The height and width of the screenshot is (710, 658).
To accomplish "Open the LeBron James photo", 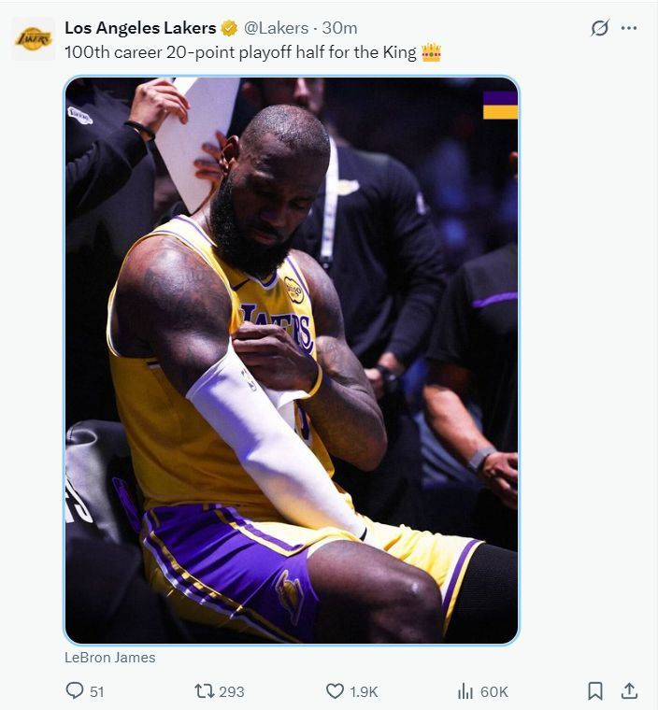I will tap(291, 360).
